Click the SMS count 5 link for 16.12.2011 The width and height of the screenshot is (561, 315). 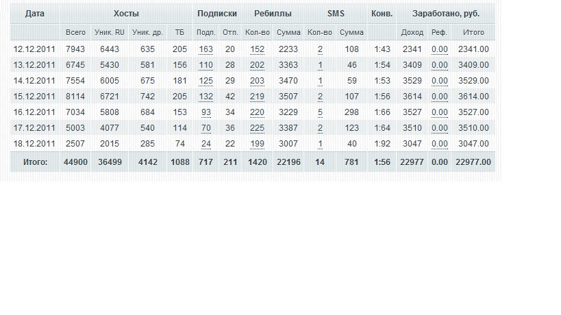click(320, 112)
